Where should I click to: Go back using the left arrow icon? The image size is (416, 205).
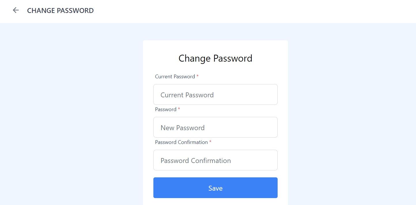point(16,10)
